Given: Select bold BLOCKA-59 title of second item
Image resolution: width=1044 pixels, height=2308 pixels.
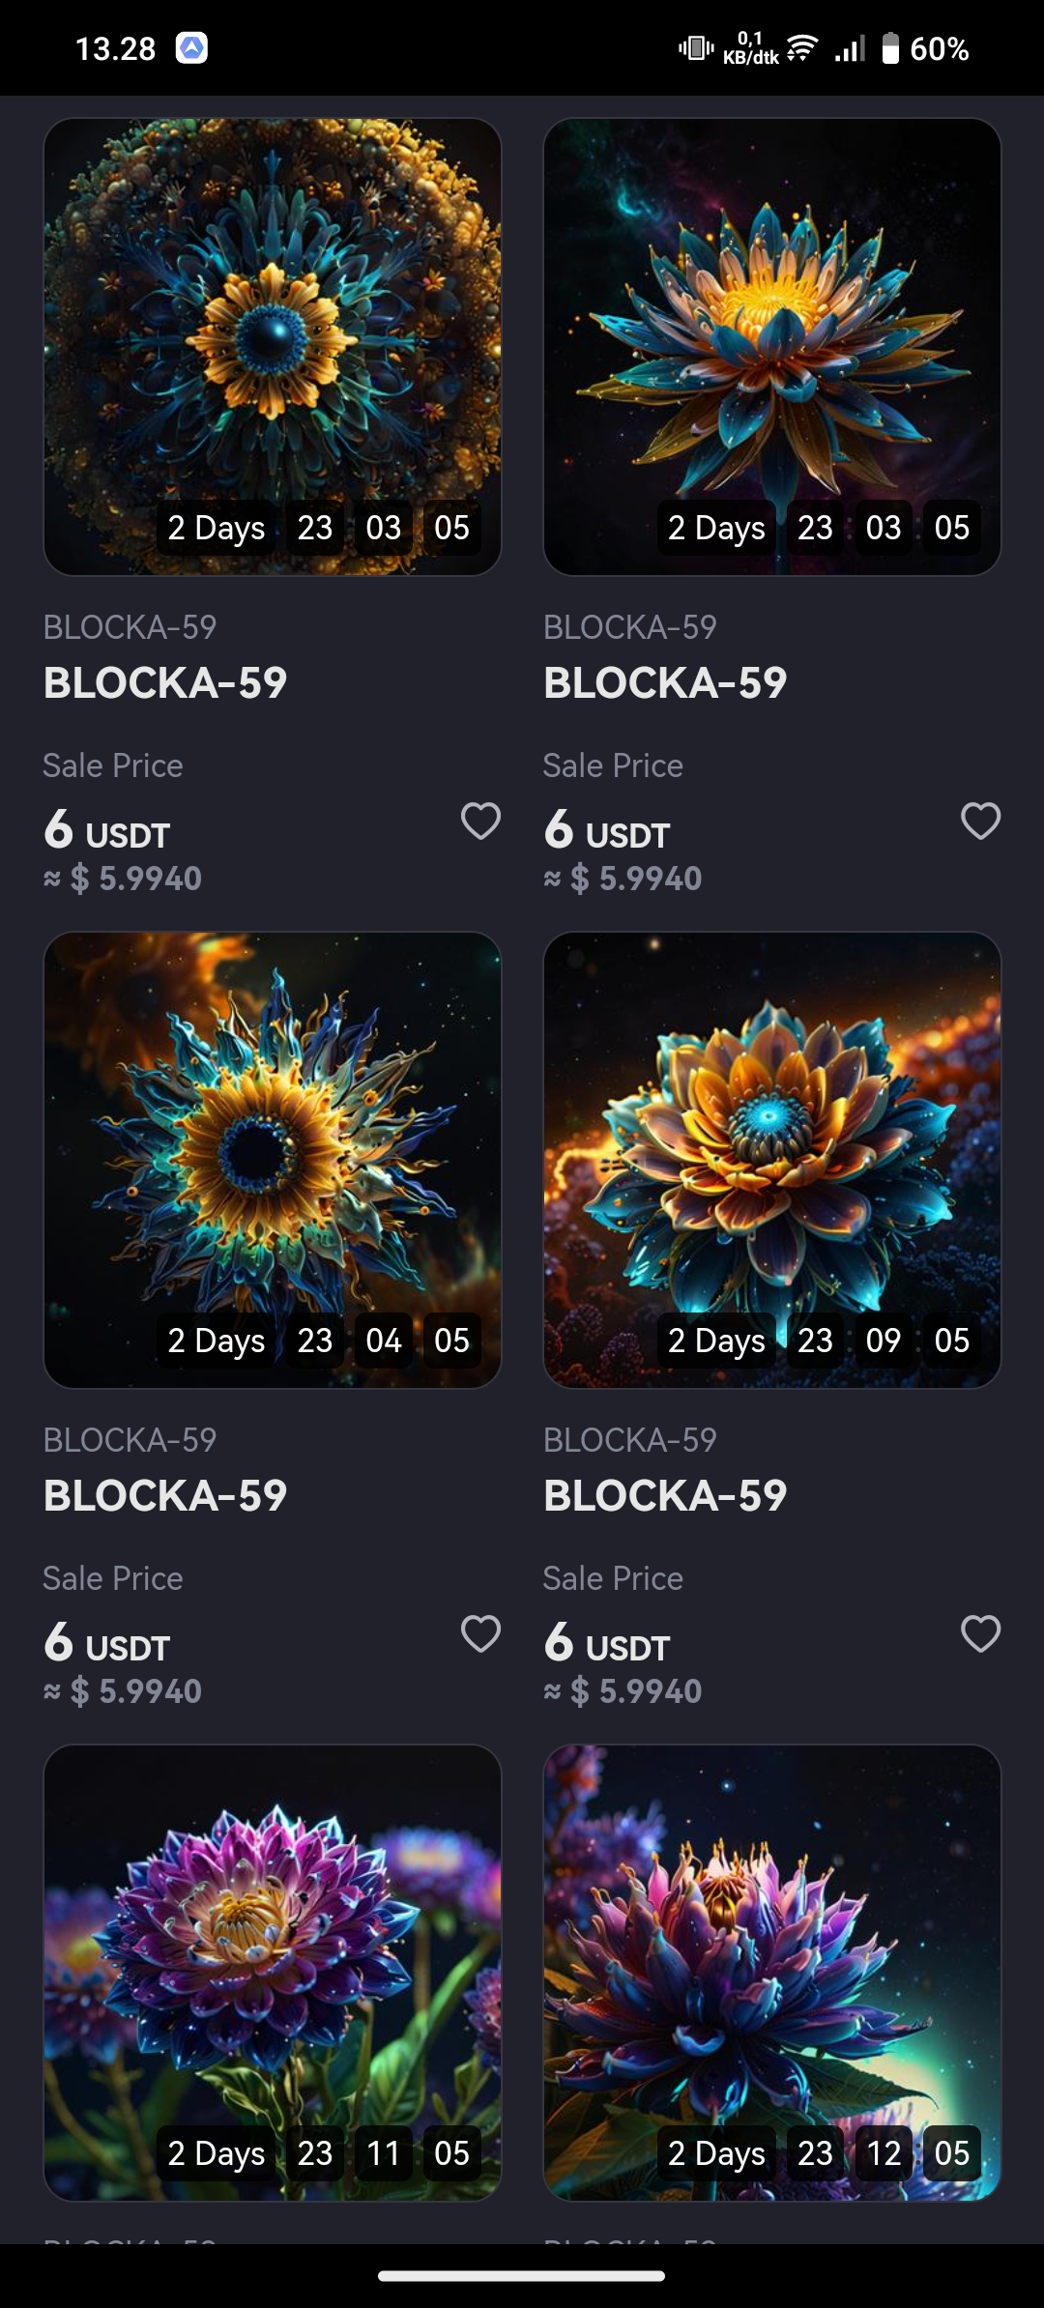Looking at the screenshot, I should (665, 683).
